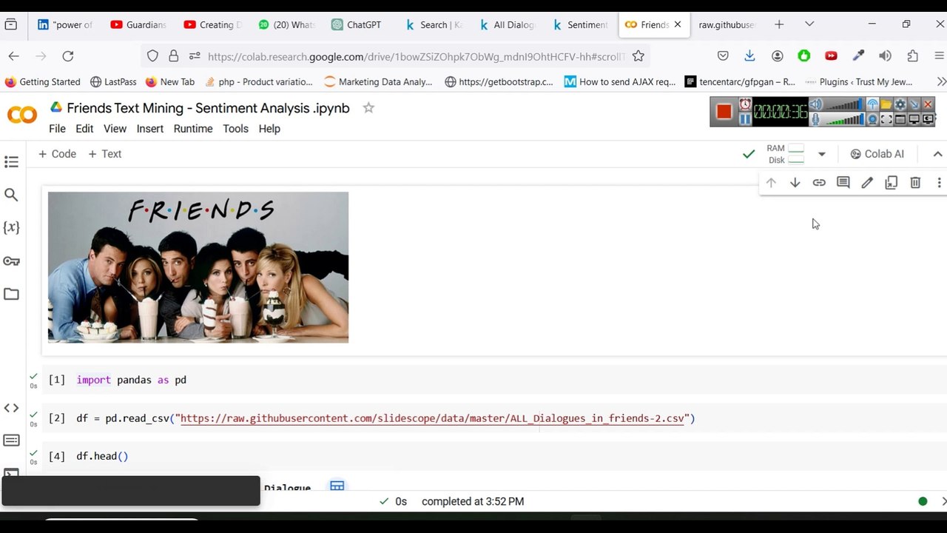
Task: Open the Runtime menu
Action: [193, 129]
